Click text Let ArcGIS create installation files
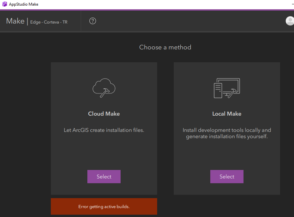This screenshot has height=217, width=294. 104,130
